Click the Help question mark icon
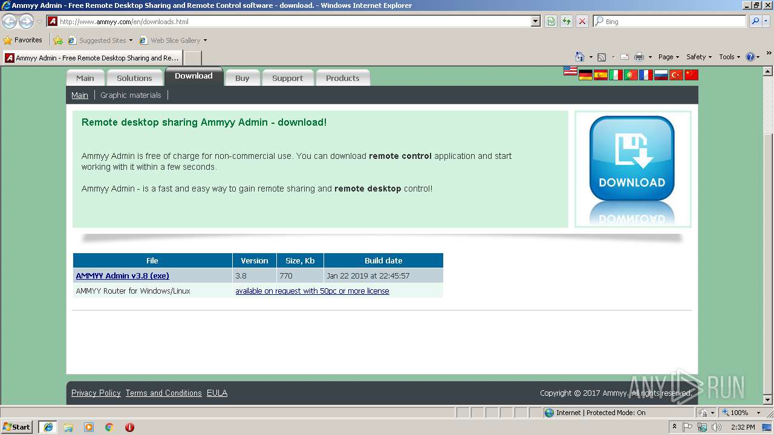The width and height of the screenshot is (774, 435). 750,57
